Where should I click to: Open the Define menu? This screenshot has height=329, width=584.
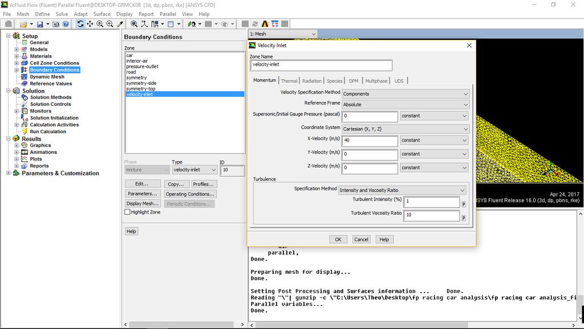[x=42, y=14]
